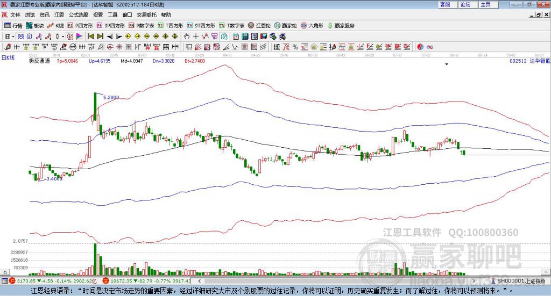551x296 pixels.
Task: Open the T四方形 tool
Action: (170, 26)
